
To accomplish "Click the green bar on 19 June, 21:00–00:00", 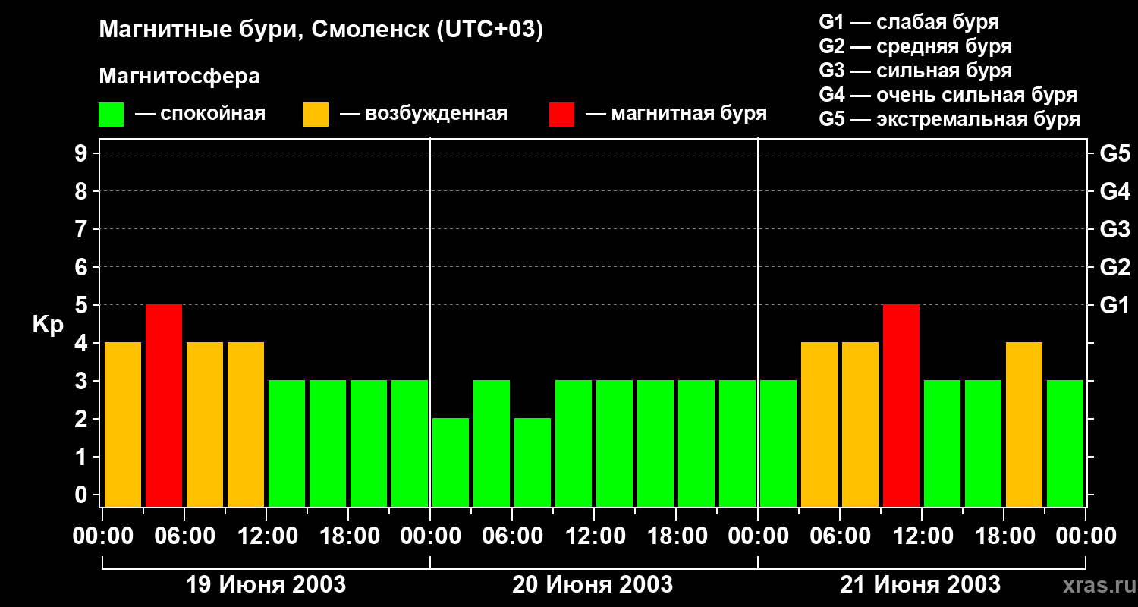I will tap(410, 443).
